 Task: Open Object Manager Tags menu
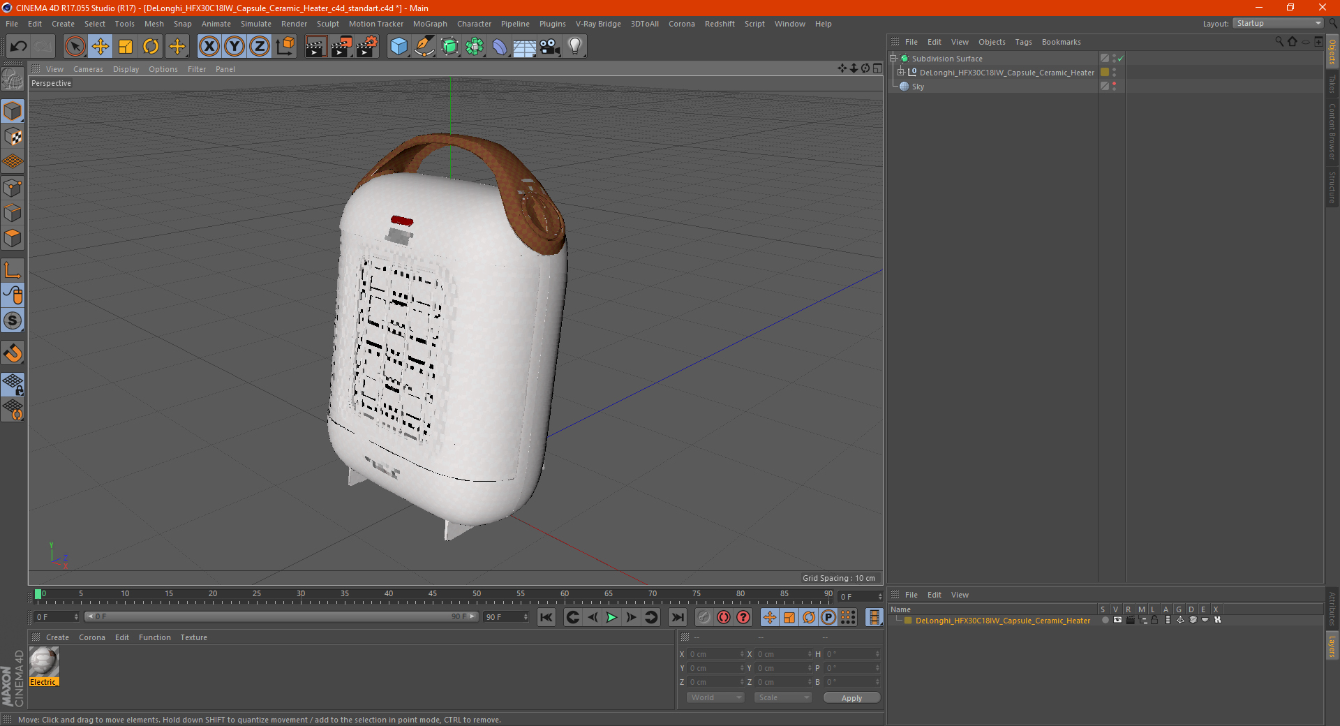1023,42
